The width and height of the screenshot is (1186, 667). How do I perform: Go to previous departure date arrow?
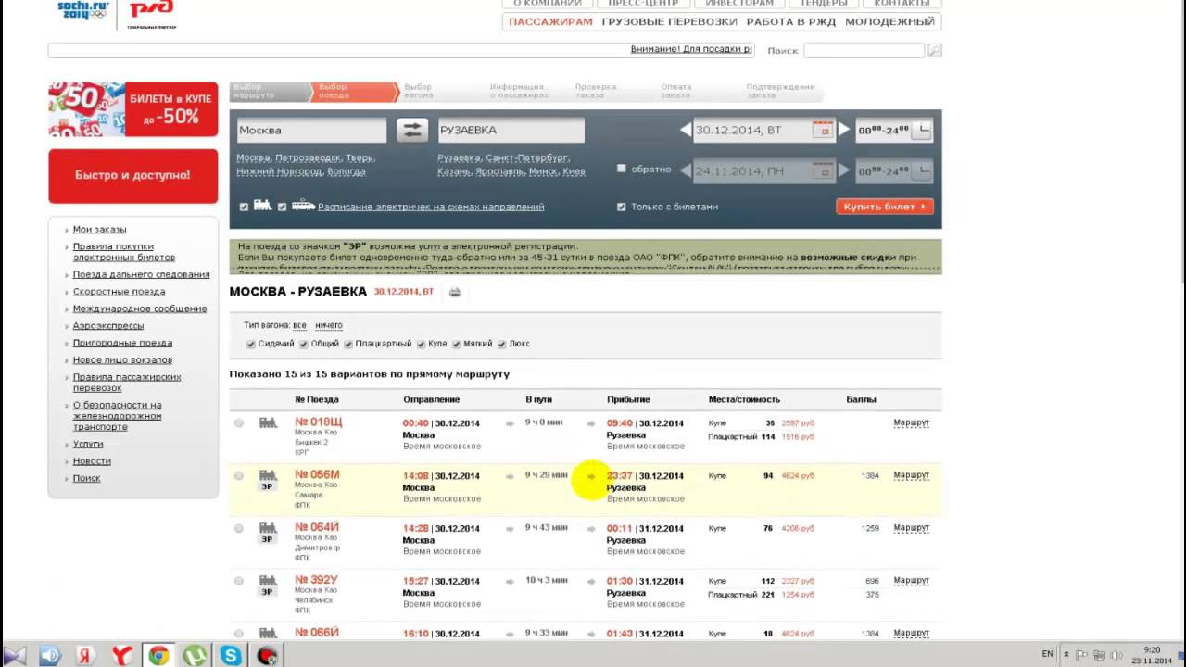pyautogui.click(x=686, y=131)
